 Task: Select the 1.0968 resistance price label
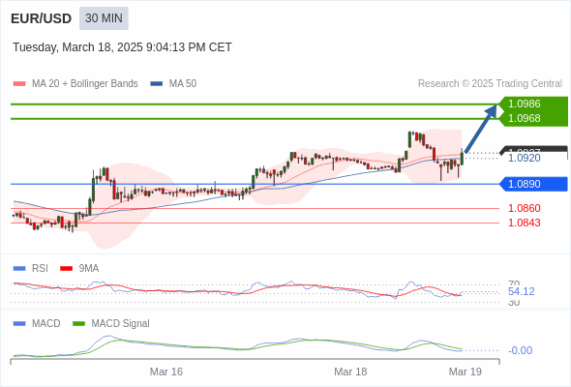[x=524, y=118]
